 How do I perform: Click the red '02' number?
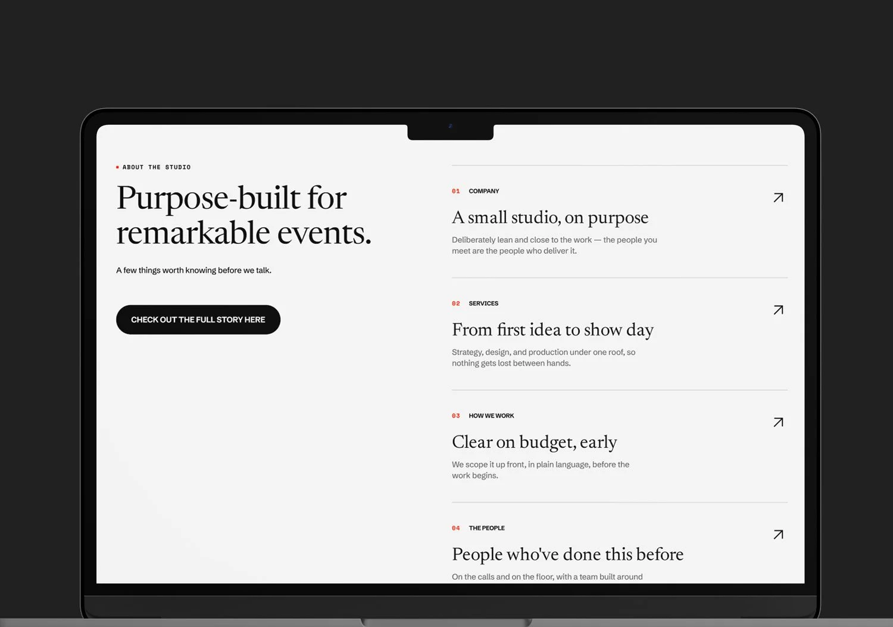coord(456,303)
